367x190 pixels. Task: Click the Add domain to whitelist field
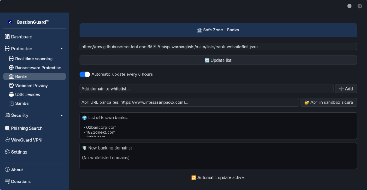pos(206,89)
